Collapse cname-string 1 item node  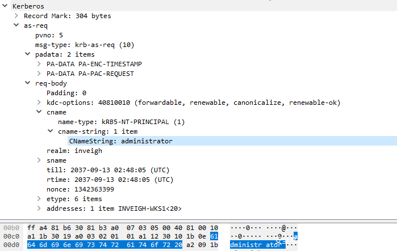pyautogui.click(x=51, y=131)
